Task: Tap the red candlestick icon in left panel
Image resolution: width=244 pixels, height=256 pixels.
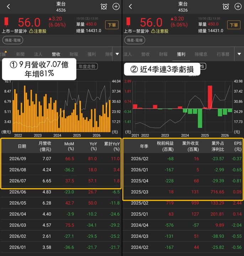Action: [x=6, y=22]
